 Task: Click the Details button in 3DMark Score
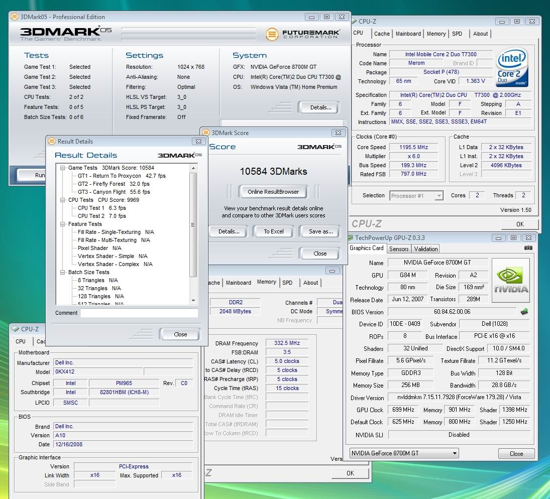point(229,231)
